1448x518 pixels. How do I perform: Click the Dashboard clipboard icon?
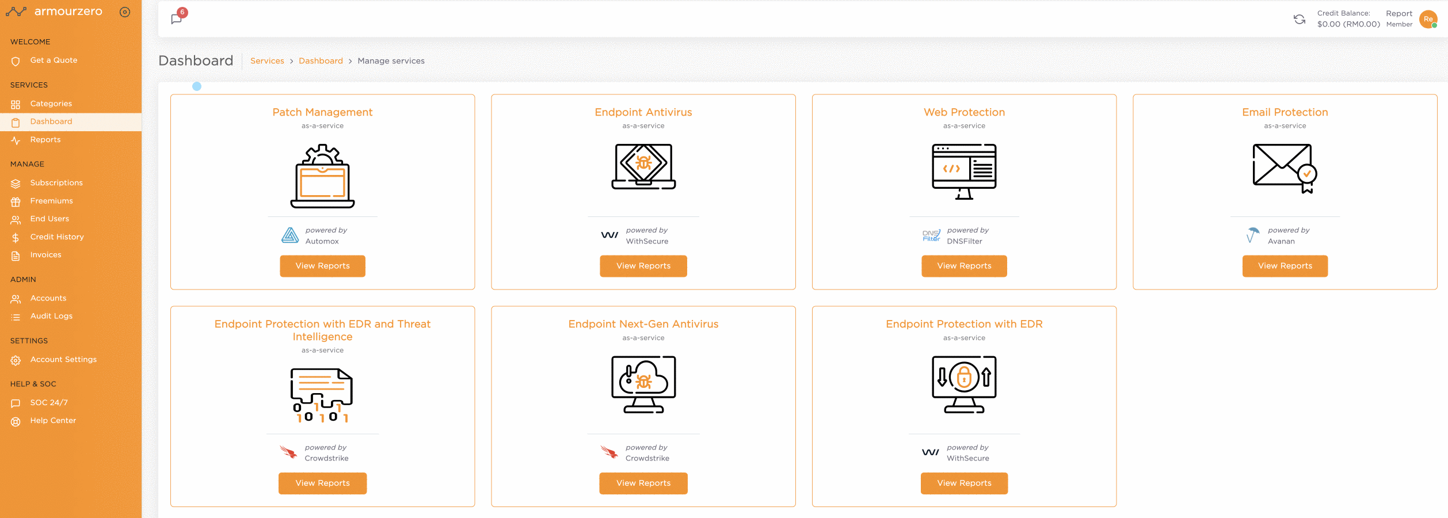pos(16,123)
